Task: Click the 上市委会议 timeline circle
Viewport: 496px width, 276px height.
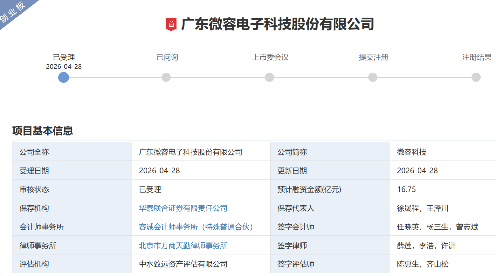Action: click(x=269, y=77)
